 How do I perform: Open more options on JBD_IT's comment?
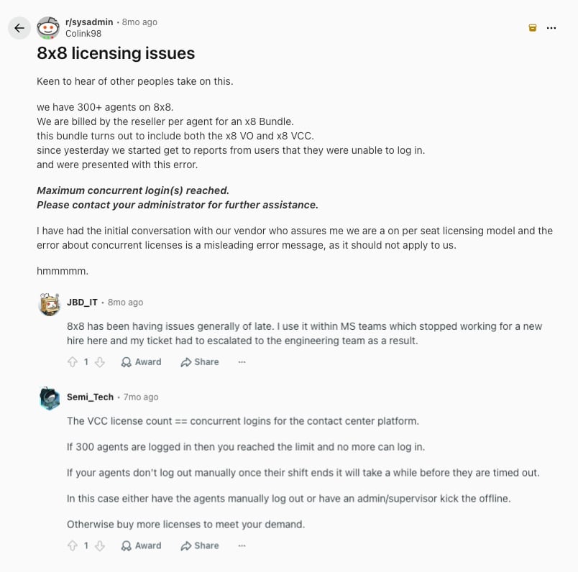tap(242, 362)
